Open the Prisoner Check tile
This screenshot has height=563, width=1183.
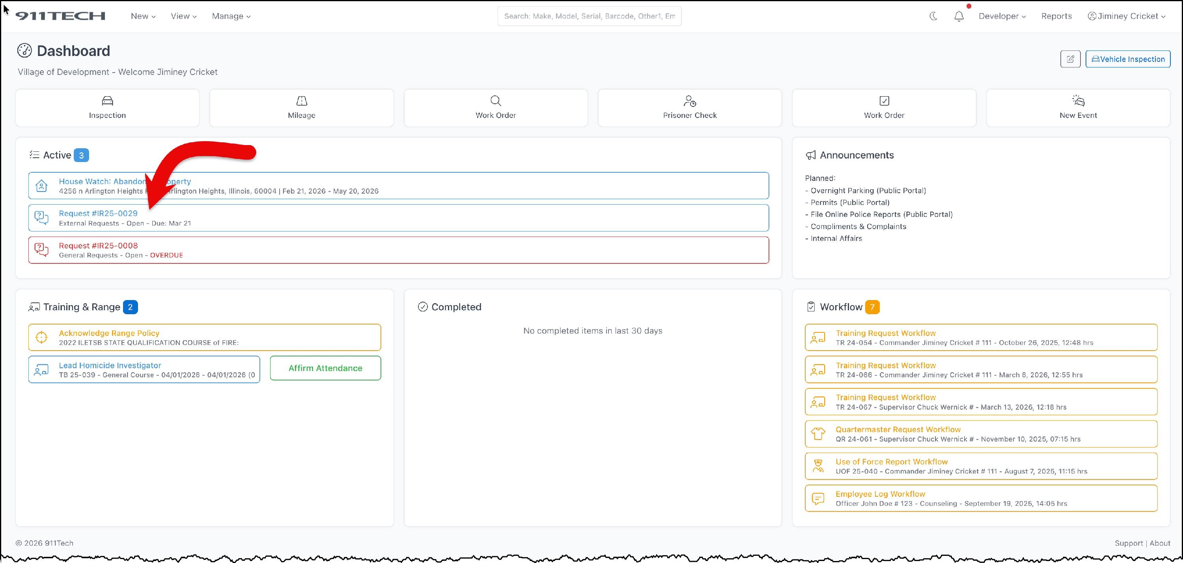[x=689, y=108]
